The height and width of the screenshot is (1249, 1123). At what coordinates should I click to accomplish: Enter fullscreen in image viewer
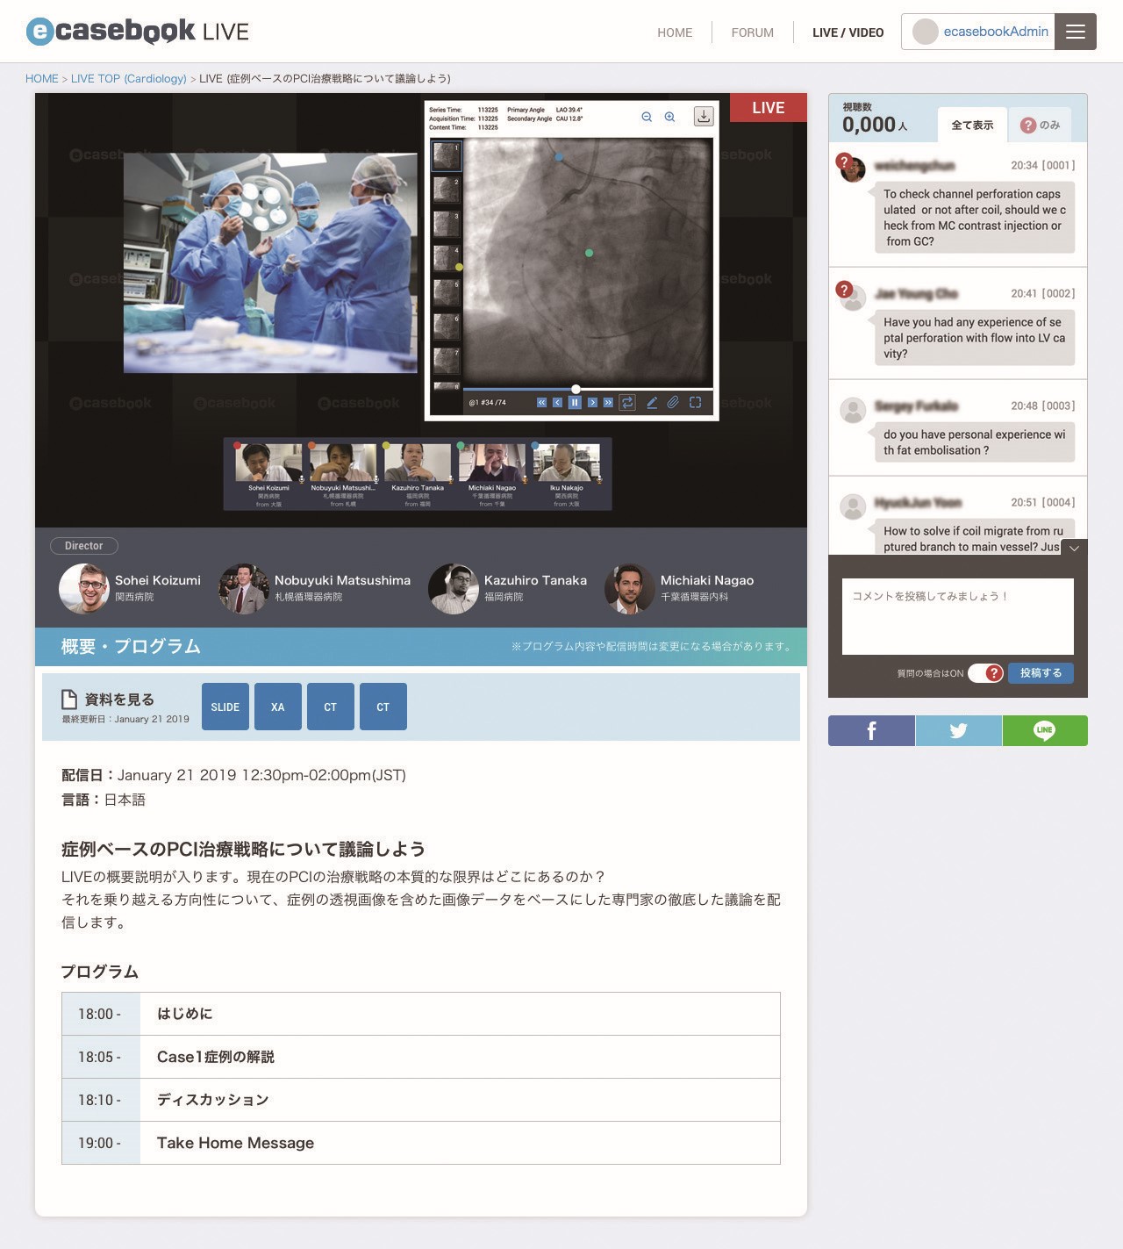(x=695, y=403)
